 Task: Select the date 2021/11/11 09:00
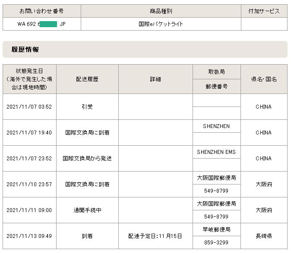(29, 210)
